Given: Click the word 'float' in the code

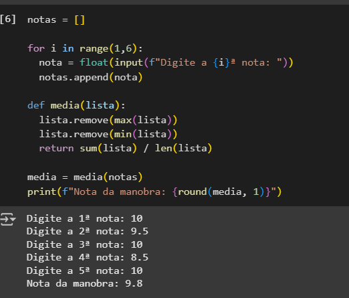Looking at the screenshot, I should (94, 62).
